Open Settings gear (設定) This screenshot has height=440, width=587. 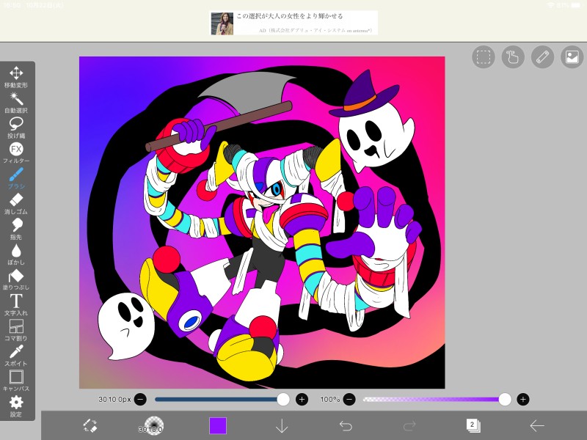tap(16, 406)
